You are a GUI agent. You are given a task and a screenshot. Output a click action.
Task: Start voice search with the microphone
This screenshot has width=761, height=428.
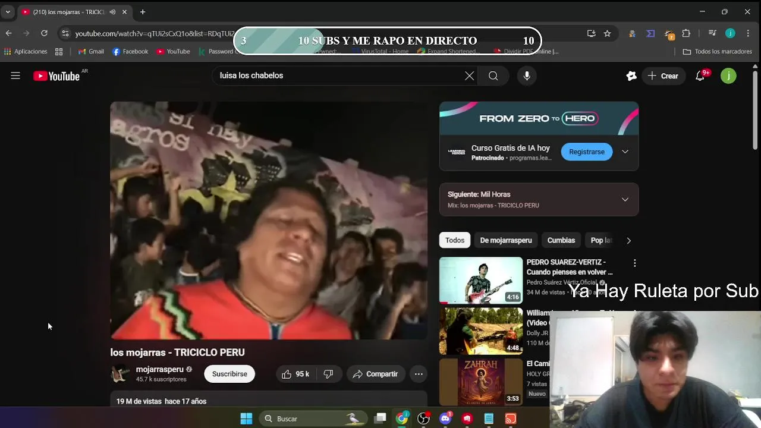pos(527,75)
